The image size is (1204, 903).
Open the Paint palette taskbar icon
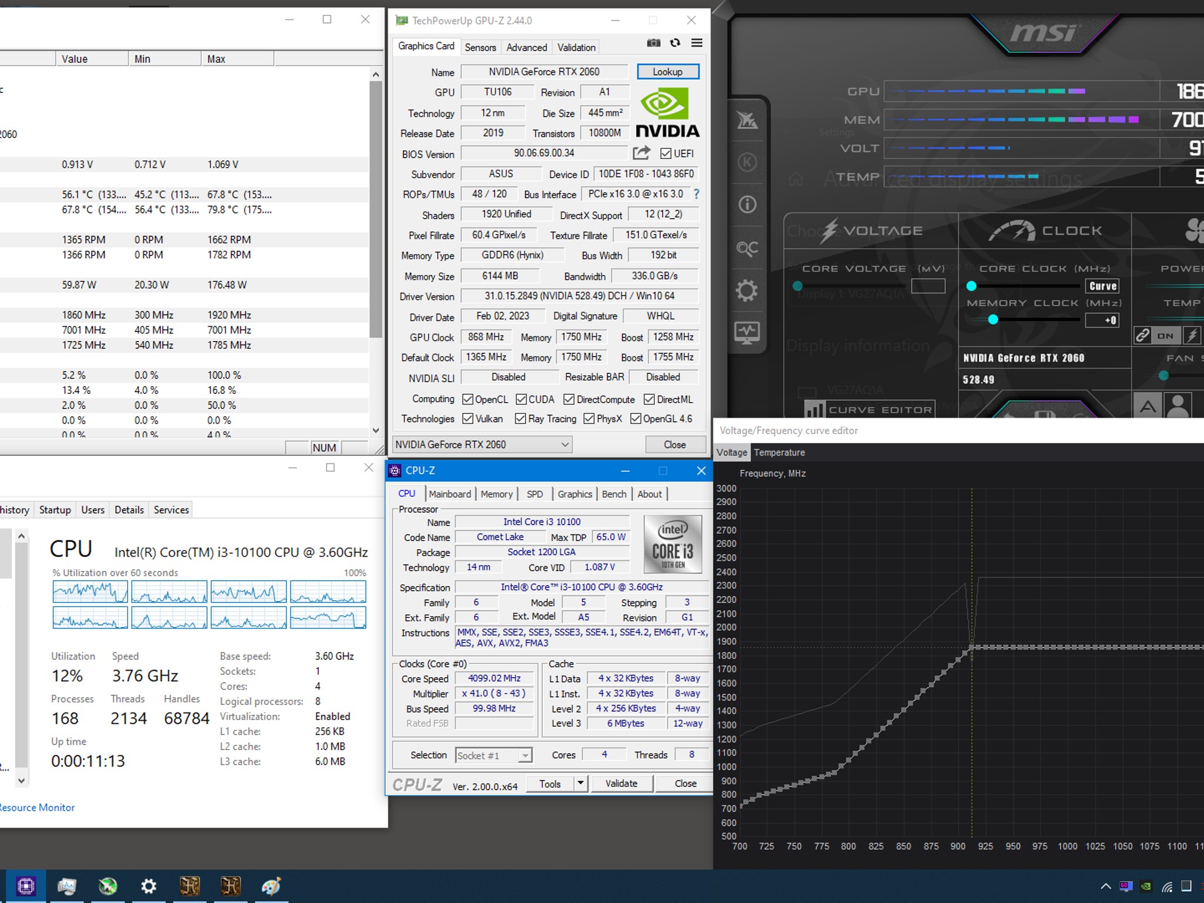point(271,886)
